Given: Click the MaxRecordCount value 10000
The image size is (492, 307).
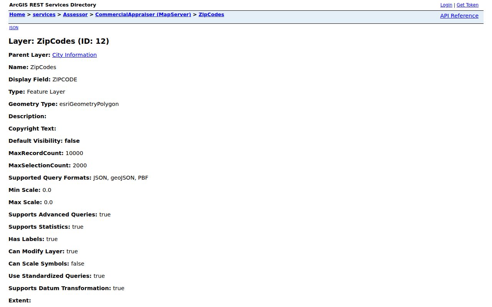Looking at the screenshot, I should click(74, 153).
